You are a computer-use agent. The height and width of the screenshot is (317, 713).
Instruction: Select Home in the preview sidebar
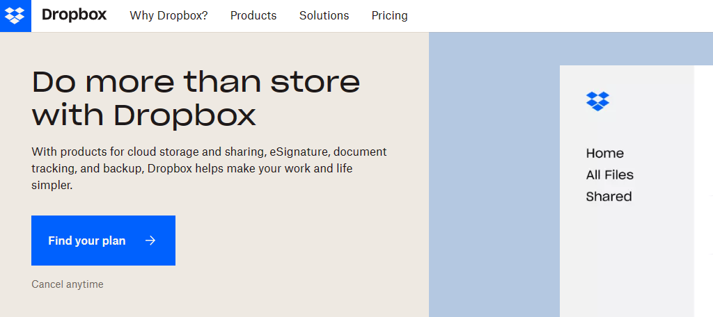[605, 153]
